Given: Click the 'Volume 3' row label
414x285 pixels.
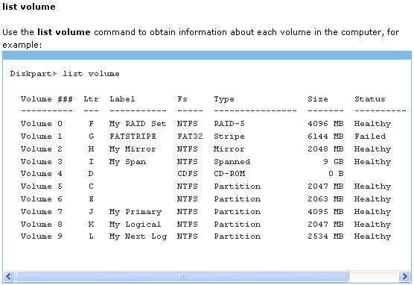Looking at the screenshot, I should pyautogui.click(x=42, y=162).
